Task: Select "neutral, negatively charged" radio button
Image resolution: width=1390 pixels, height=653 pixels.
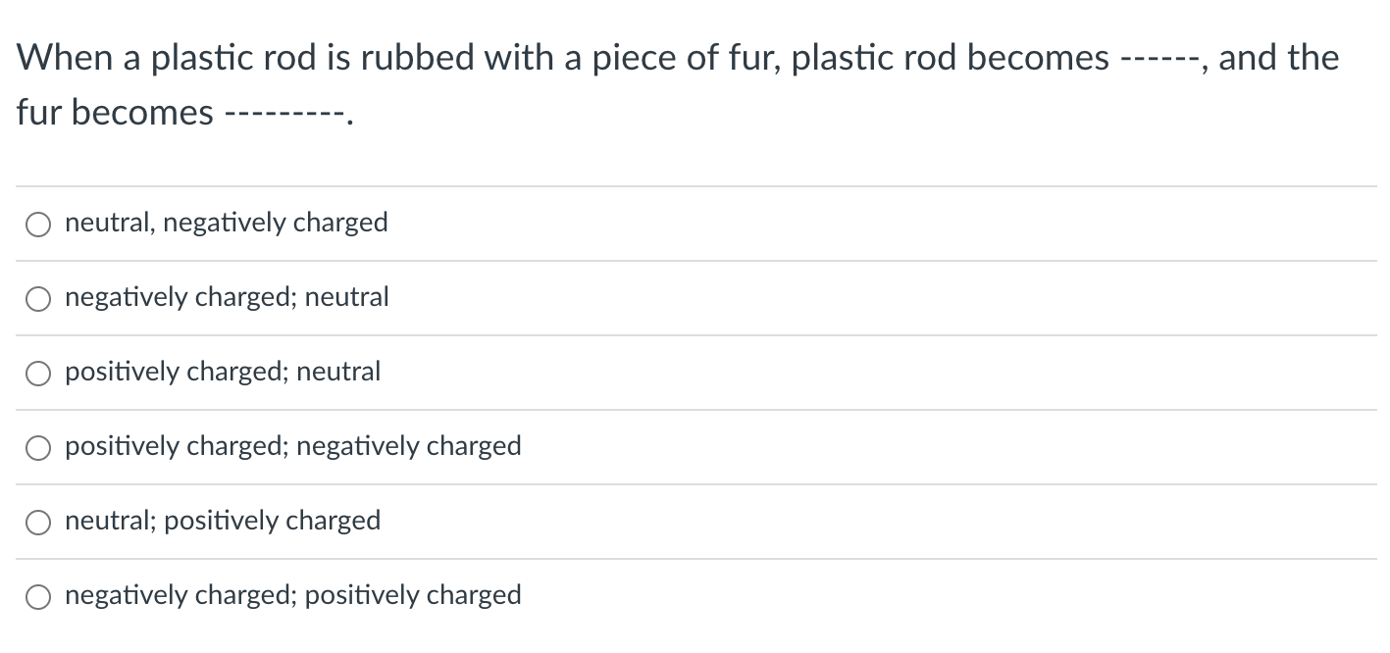Action: coord(37,224)
